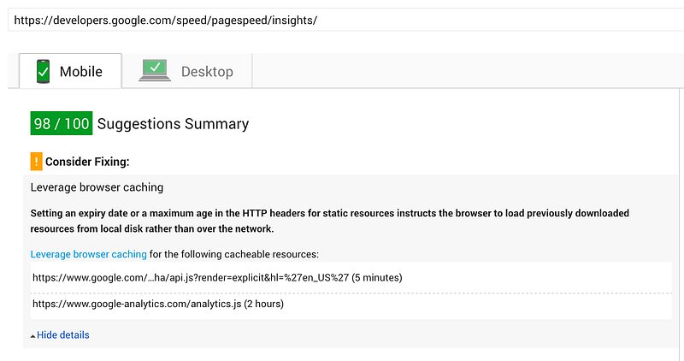
Task: Switch to the Mobile tab
Action: pyautogui.click(x=70, y=71)
